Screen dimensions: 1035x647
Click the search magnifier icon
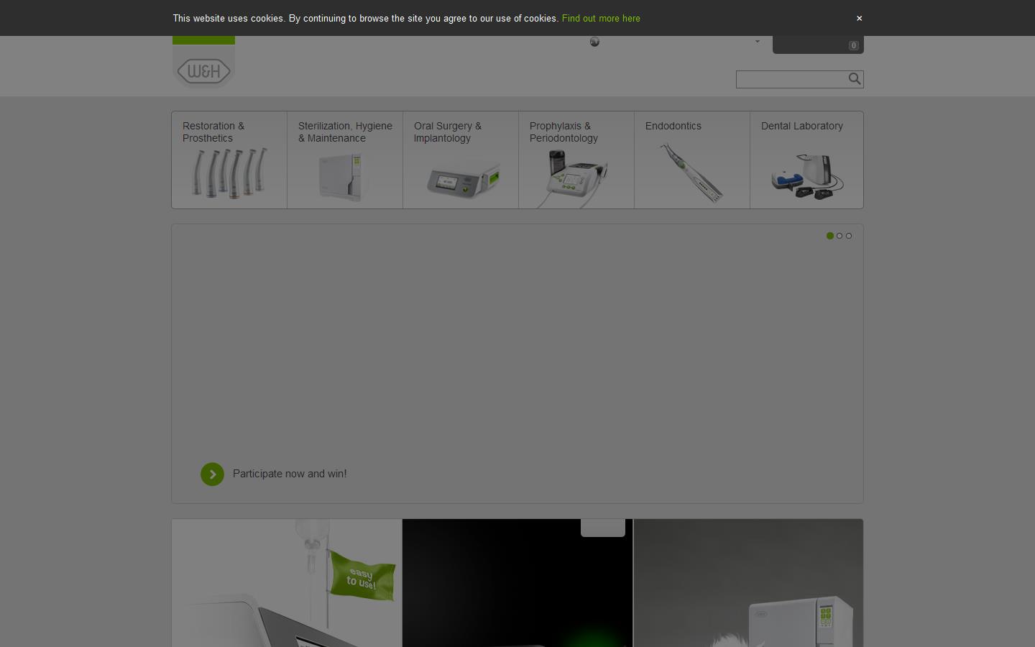[x=854, y=79]
